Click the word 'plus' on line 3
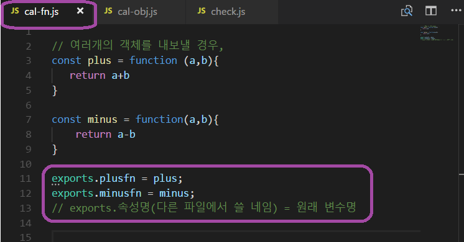The width and height of the screenshot is (464, 242). coord(99,61)
